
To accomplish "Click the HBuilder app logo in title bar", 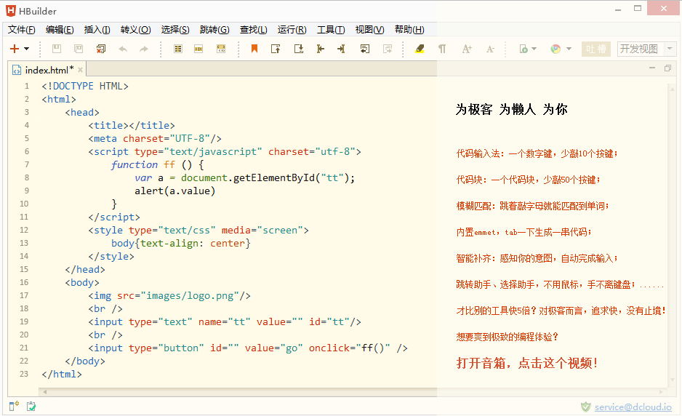I will (11, 11).
